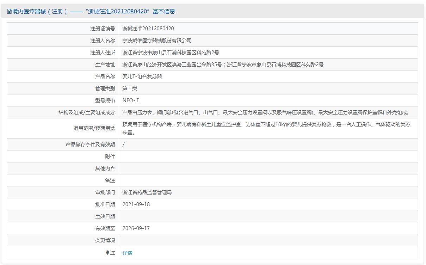Click the empty 附件 value cell
The width and height of the screenshot is (426, 265).
coord(268,156)
